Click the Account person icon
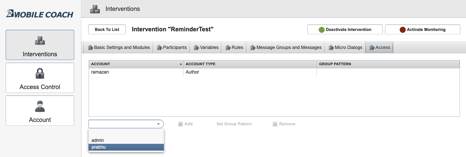The width and height of the screenshot is (466, 157). [x=40, y=106]
